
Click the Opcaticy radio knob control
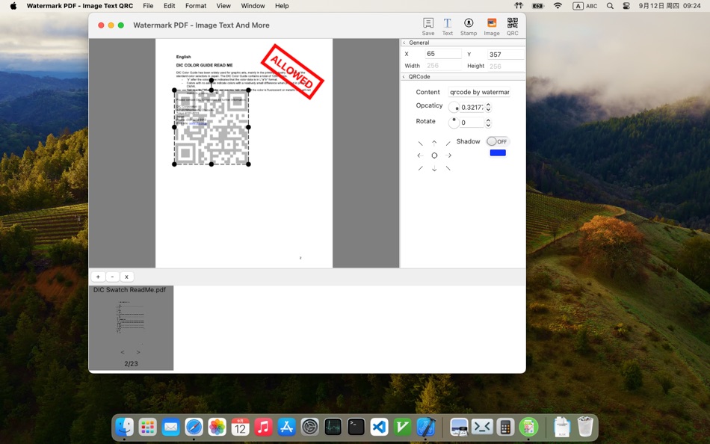pyautogui.click(x=454, y=106)
